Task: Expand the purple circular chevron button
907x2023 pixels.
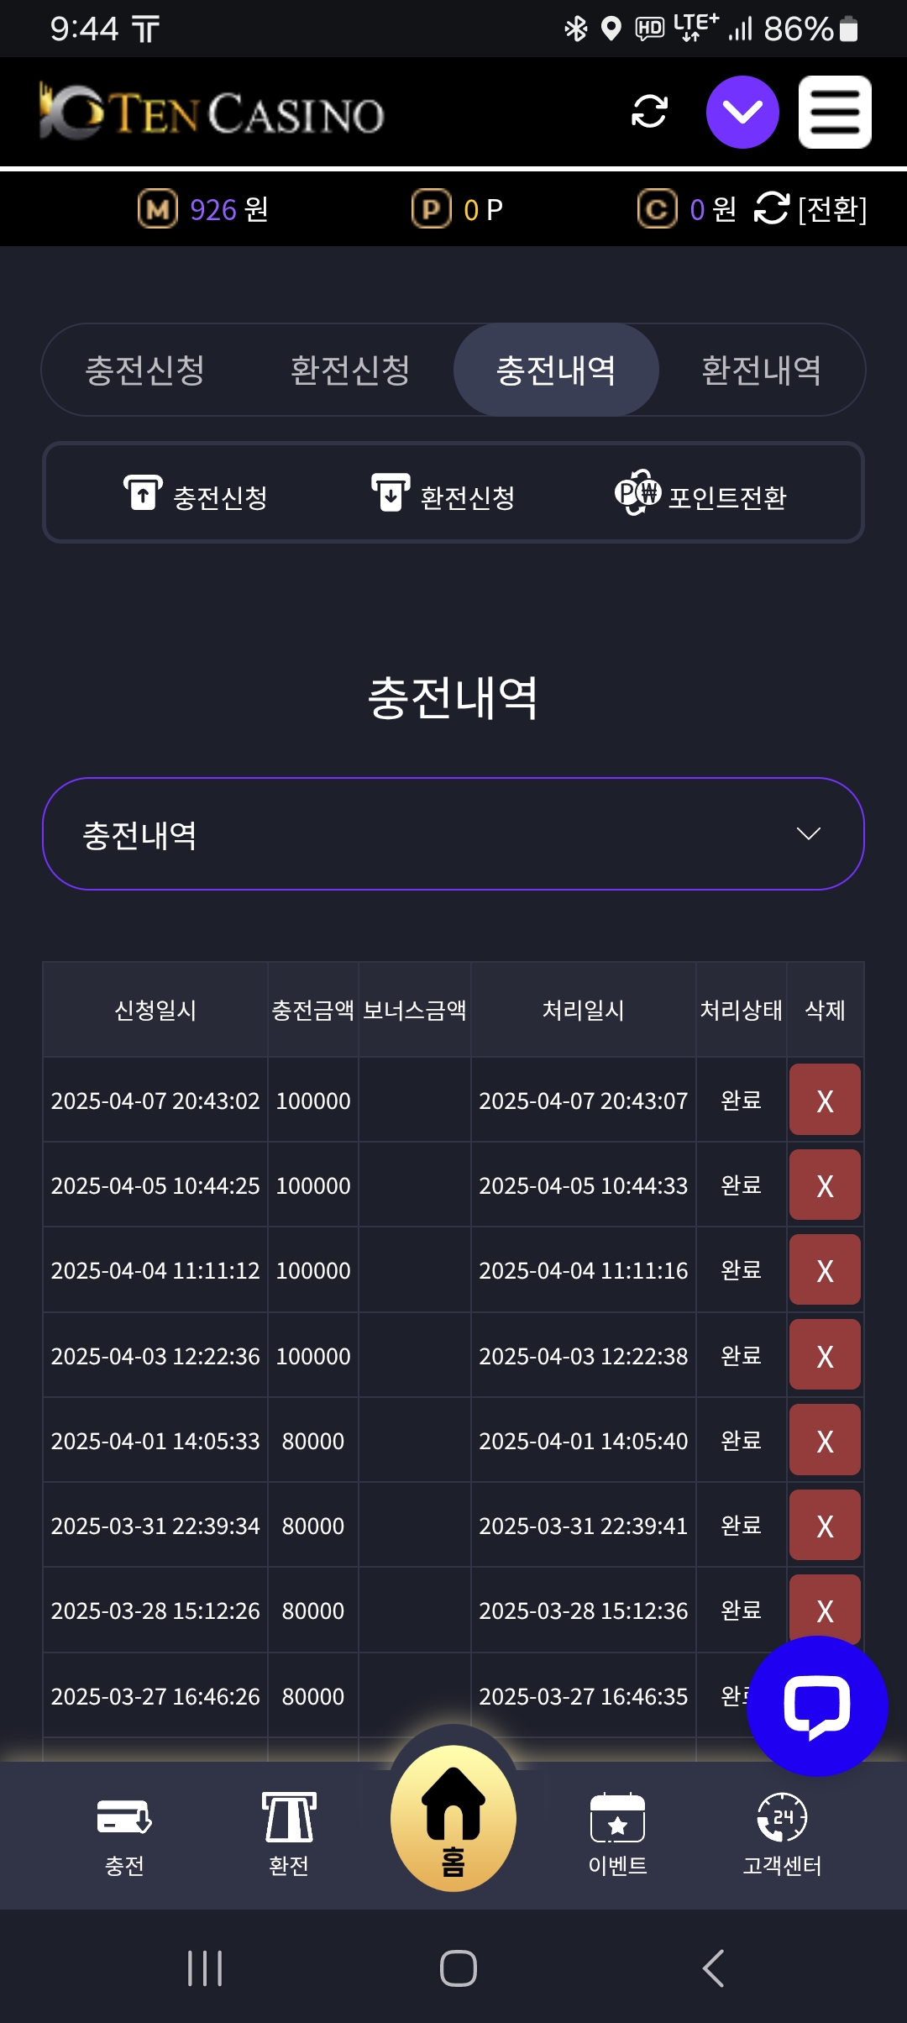Action: [742, 112]
